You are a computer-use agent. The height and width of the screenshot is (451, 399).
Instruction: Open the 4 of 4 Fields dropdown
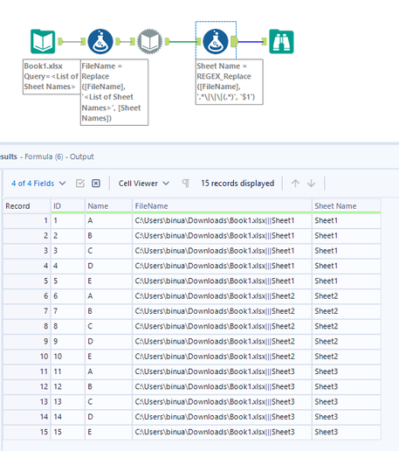tap(38, 184)
